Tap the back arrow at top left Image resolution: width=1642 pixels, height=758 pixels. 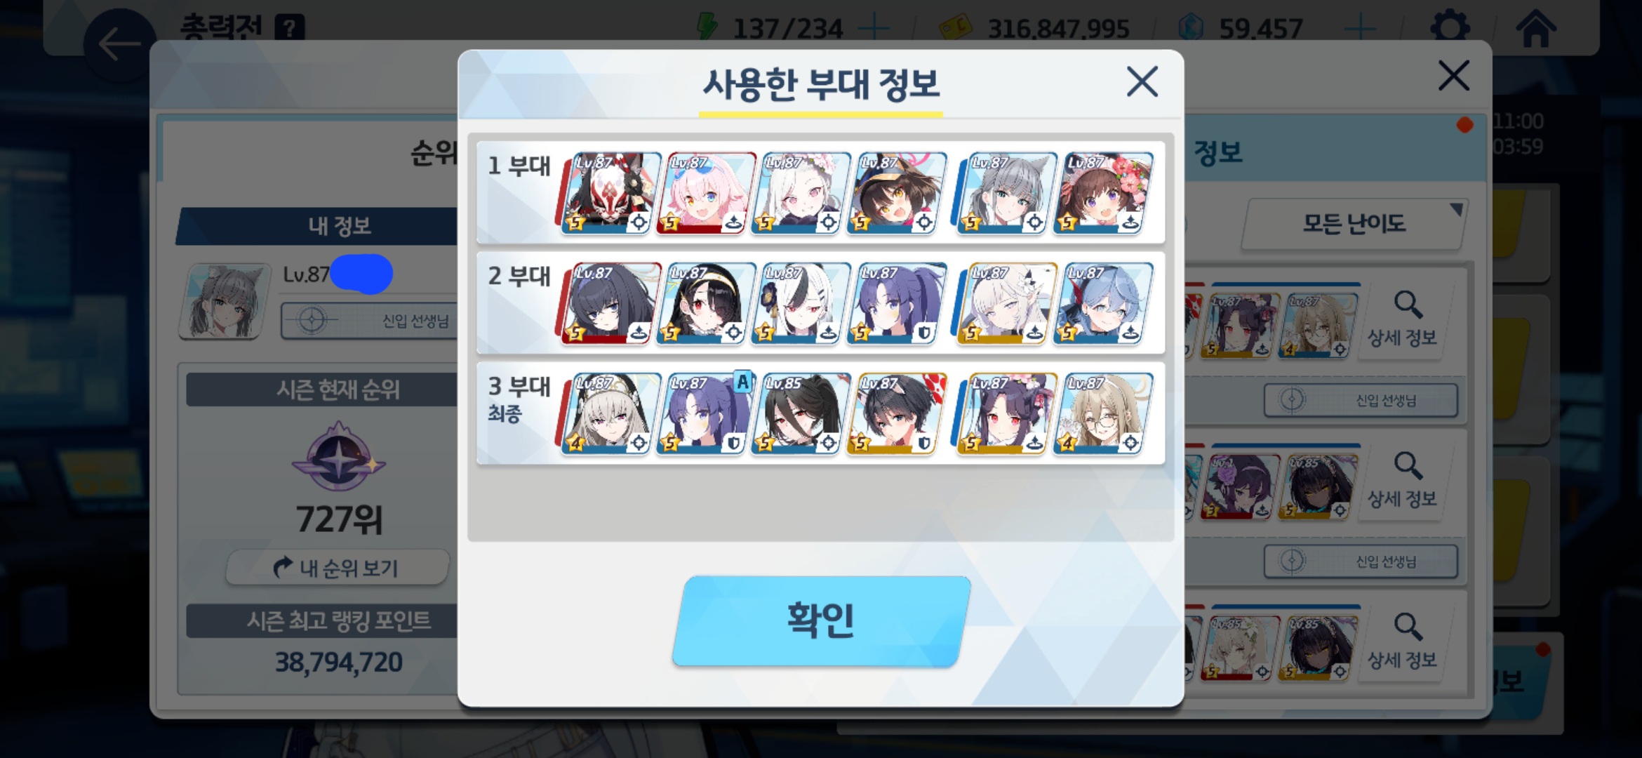tap(119, 44)
